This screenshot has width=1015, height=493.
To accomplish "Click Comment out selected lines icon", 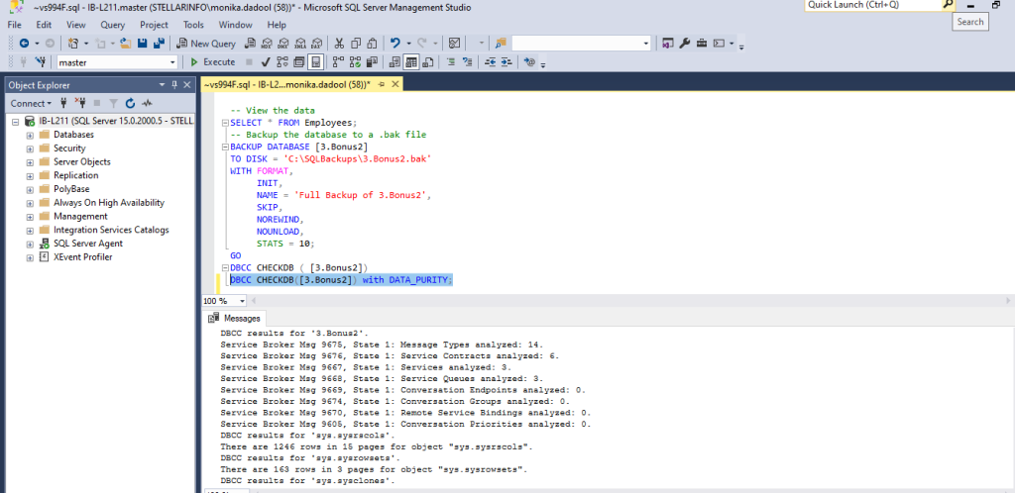I will coord(451,62).
